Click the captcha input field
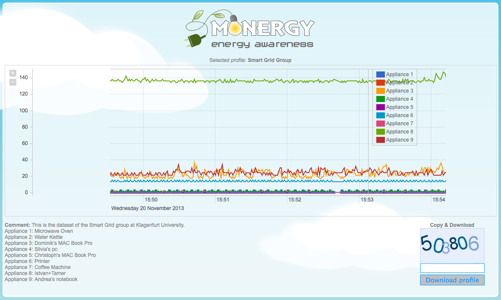Image resolution: width=501 pixels, height=300 pixels. (452, 268)
